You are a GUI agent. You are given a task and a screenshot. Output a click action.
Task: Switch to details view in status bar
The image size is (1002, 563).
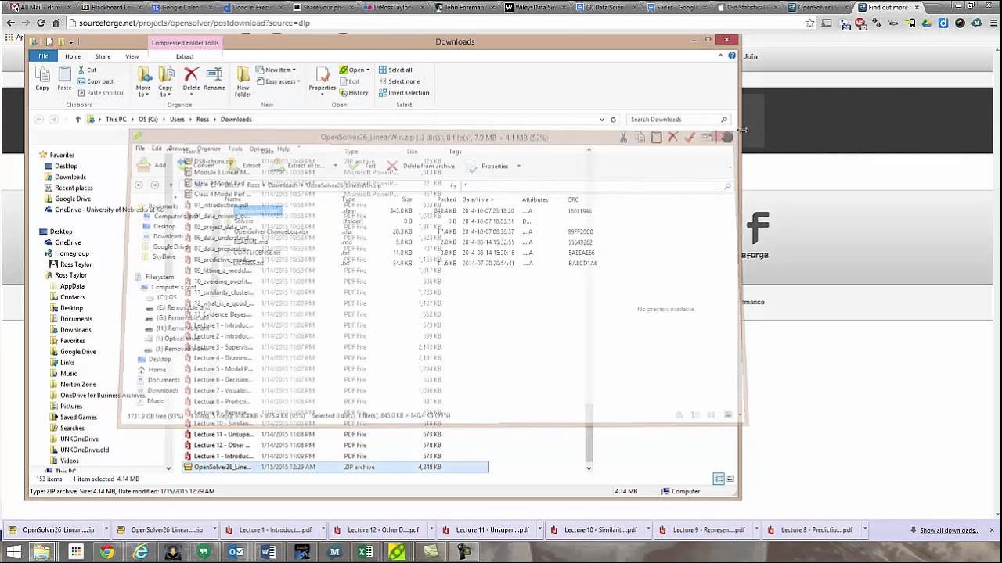(x=718, y=479)
